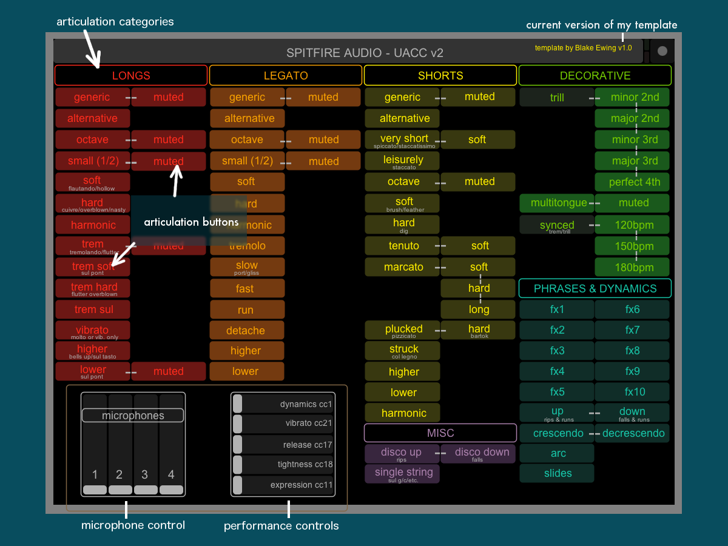This screenshot has width=728, height=546.
Task: Toggle muted beside Longs octave
Action: (169, 140)
